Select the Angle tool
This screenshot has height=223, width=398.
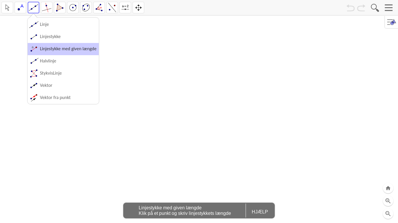tap(99, 8)
